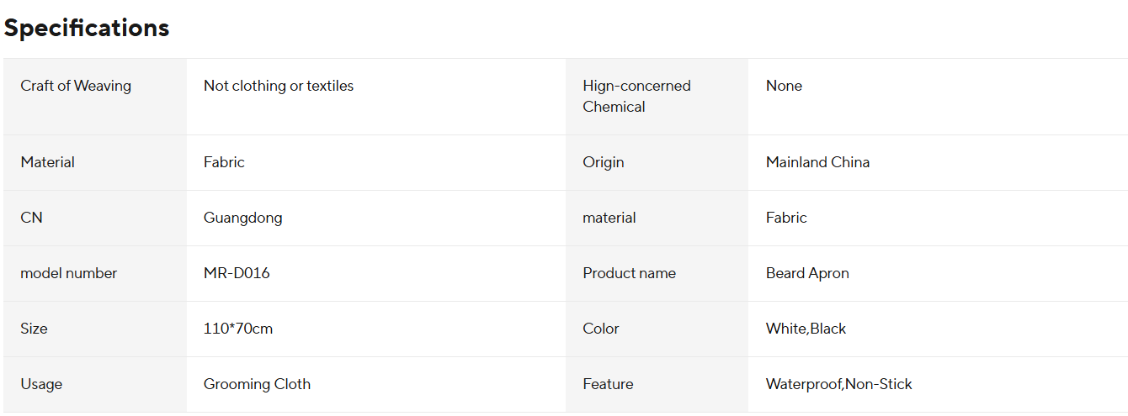Screen dimensions: 1128x416
Task: Select the Usage label cell
Action: click(x=41, y=384)
